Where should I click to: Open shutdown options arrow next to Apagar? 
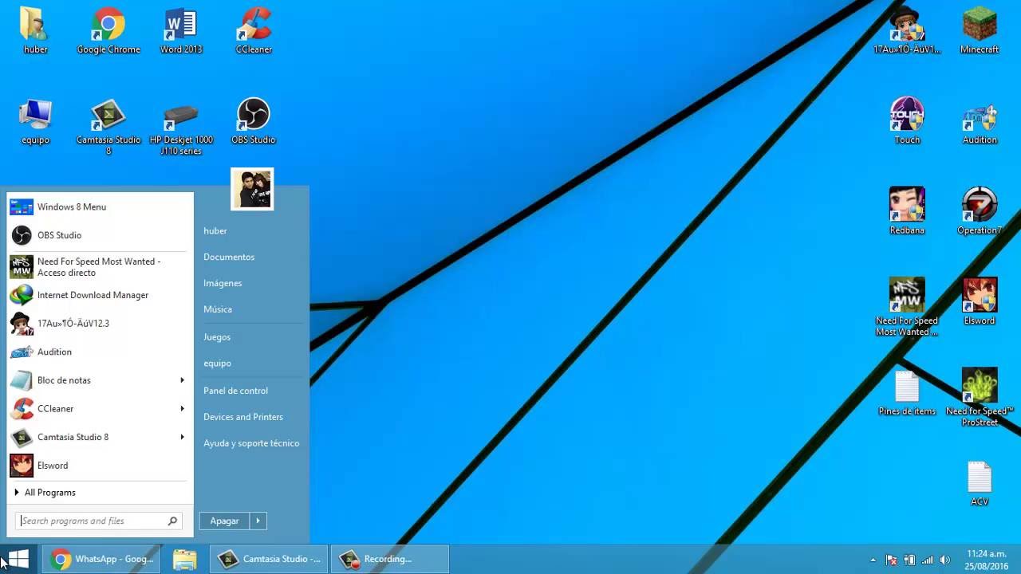(258, 521)
